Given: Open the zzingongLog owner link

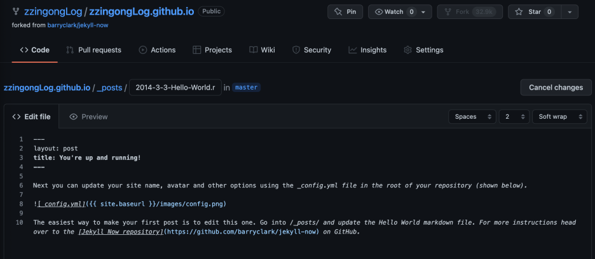Looking at the screenshot, I should point(53,11).
